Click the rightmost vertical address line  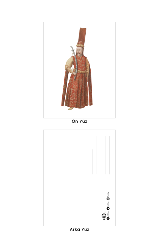110,155
